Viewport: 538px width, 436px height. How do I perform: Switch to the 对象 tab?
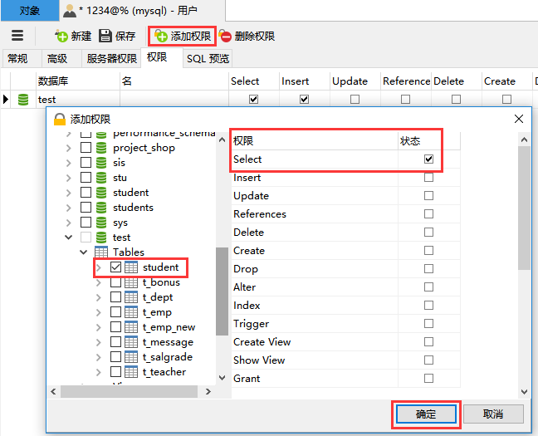pos(30,11)
